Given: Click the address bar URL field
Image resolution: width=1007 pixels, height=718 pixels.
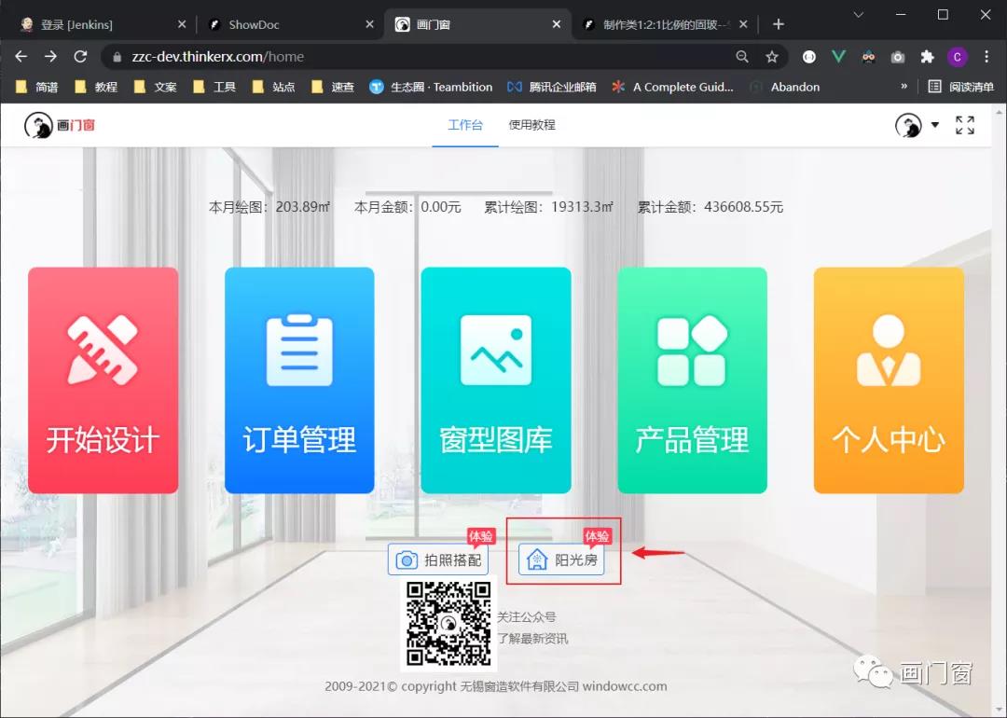Looking at the screenshot, I should tap(420, 57).
